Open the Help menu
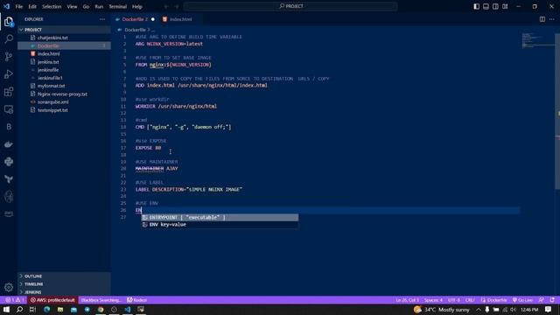This screenshot has width=560, height=315. pyautogui.click(x=137, y=6)
